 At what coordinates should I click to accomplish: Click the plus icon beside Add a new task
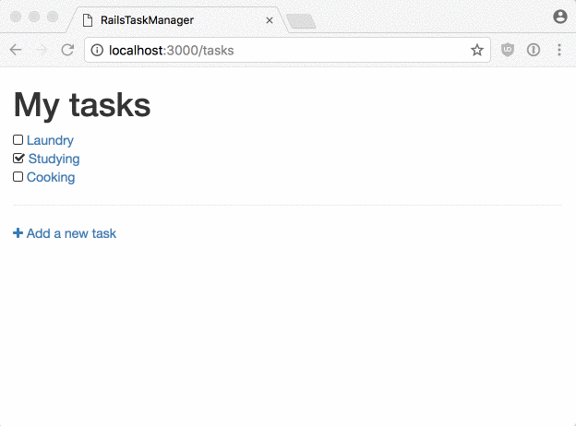18,233
